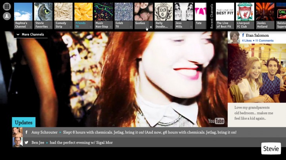Click the Facebook icon next to Etan Salomon
286x160 pixels.
[x=243, y=35]
